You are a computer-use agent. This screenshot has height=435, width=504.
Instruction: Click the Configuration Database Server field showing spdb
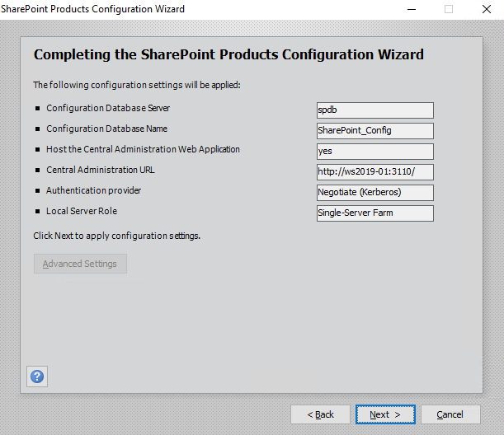pos(375,110)
